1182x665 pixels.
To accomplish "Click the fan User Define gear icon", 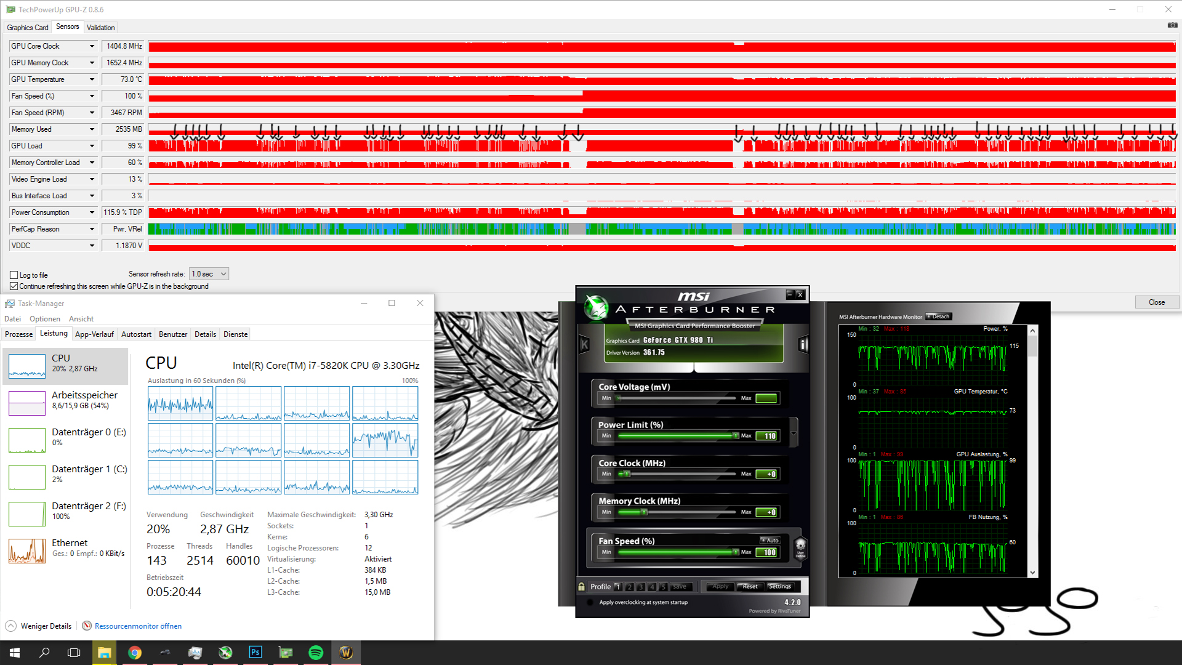I will (x=800, y=547).
